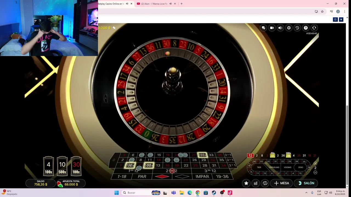The image size is (351, 197).
Task: Open Microsoft Teams from the taskbar
Action: (174, 193)
